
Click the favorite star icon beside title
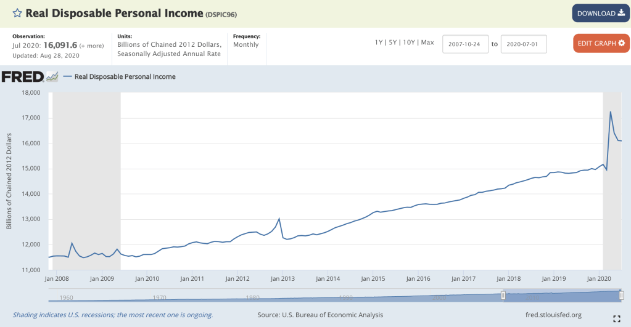click(x=17, y=13)
